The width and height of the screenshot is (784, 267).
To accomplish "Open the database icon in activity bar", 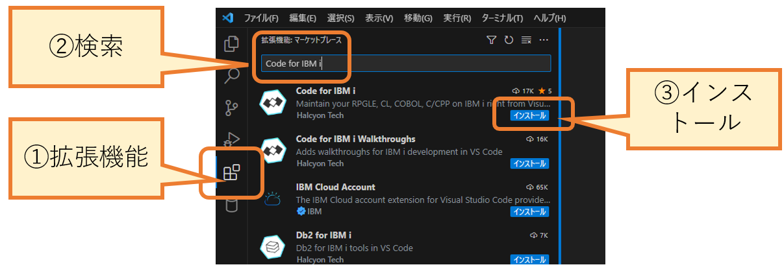I will [232, 205].
